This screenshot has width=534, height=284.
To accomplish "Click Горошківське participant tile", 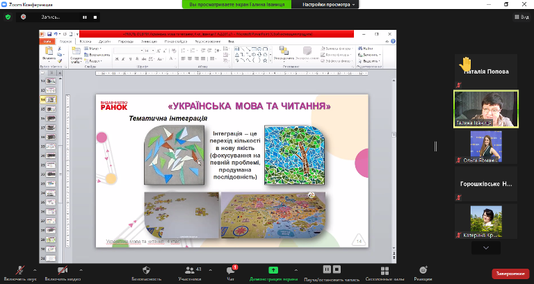I will [486, 184].
